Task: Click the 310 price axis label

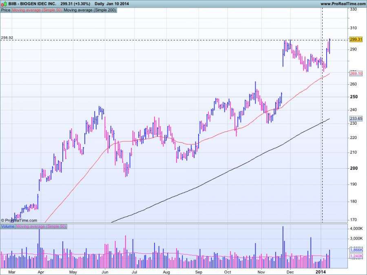Action: 354,28
